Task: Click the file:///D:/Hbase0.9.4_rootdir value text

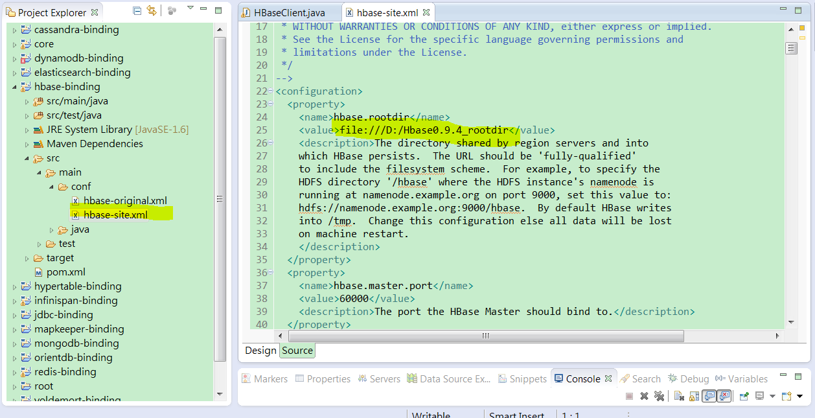Action: [425, 130]
